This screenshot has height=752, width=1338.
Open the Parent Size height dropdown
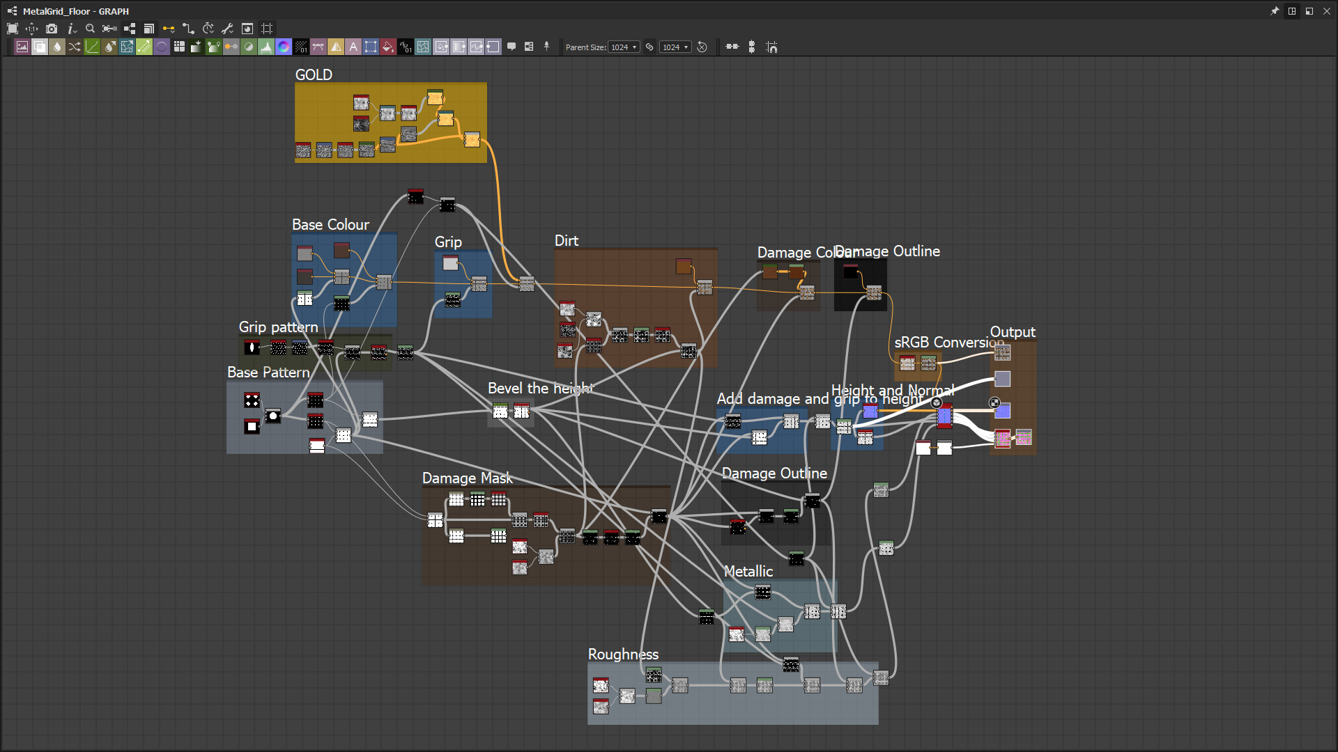(675, 47)
